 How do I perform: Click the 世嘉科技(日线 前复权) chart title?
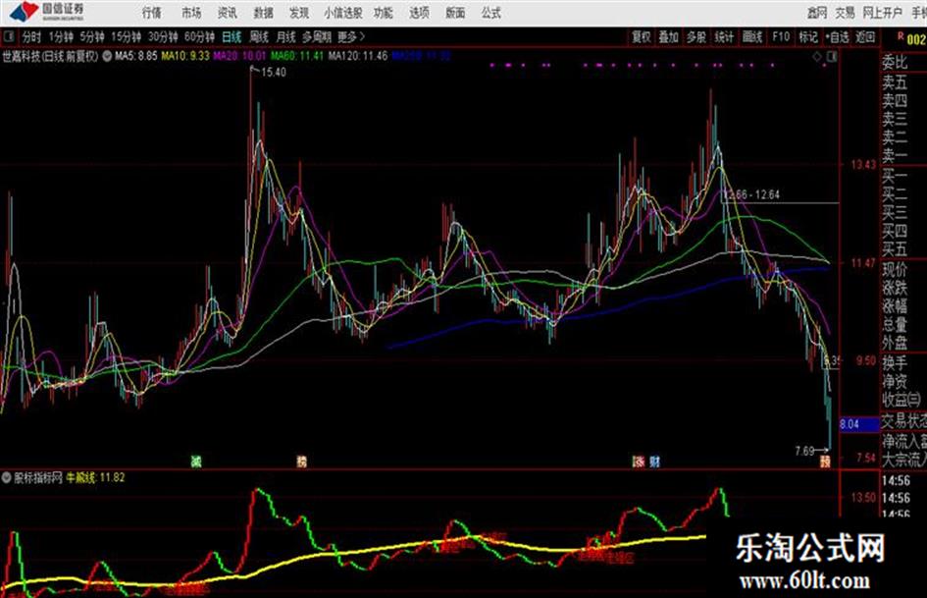(50, 56)
